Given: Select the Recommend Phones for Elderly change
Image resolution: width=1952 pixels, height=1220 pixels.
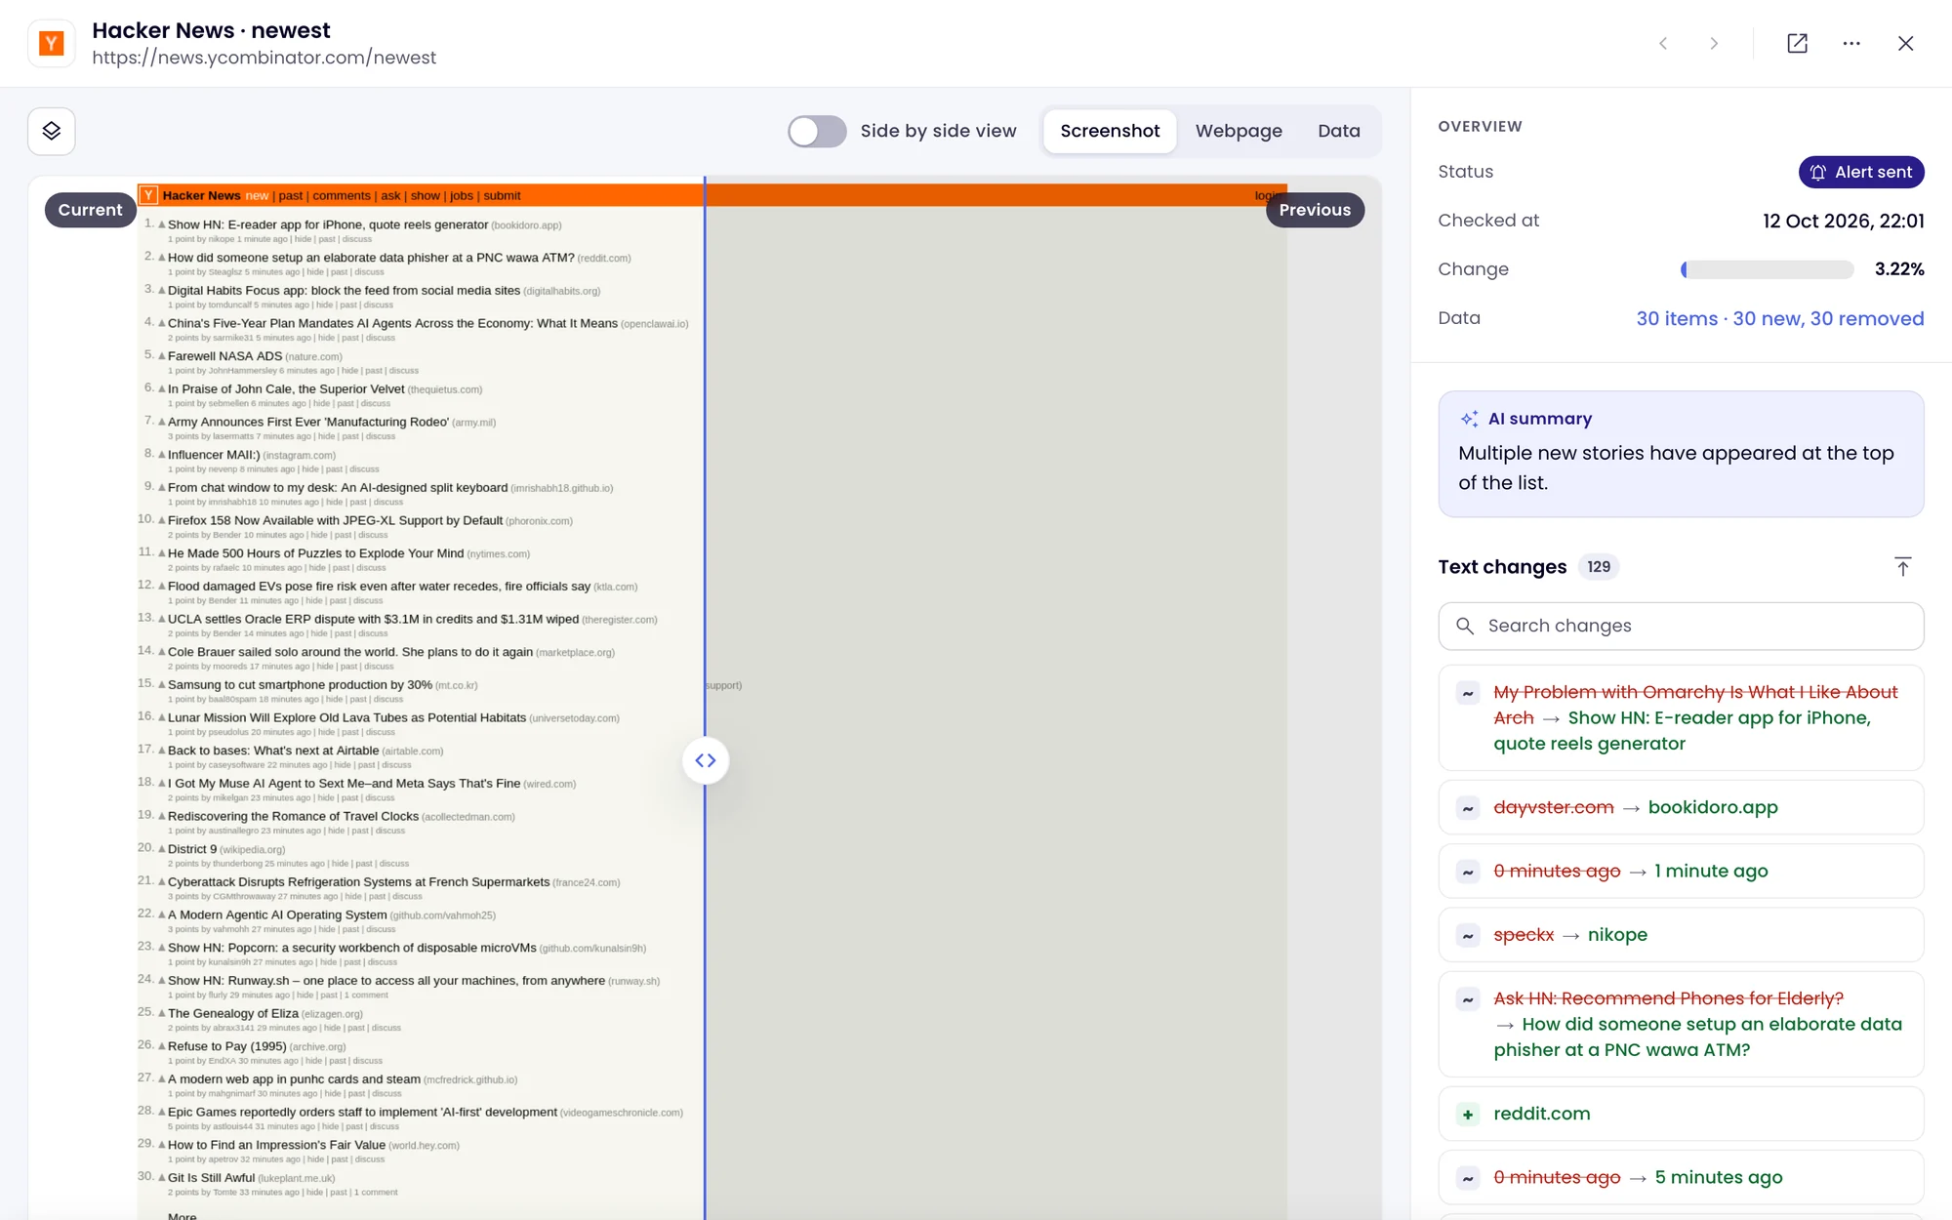Looking at the screenshot, I should point(1681,1024).
